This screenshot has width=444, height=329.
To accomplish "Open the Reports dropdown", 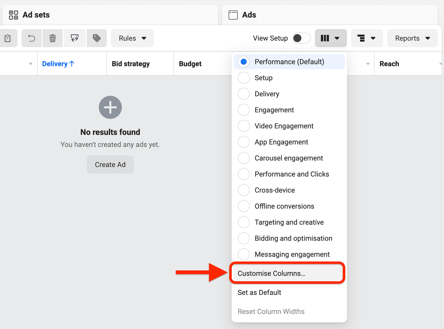I will (x=412, y=38).
